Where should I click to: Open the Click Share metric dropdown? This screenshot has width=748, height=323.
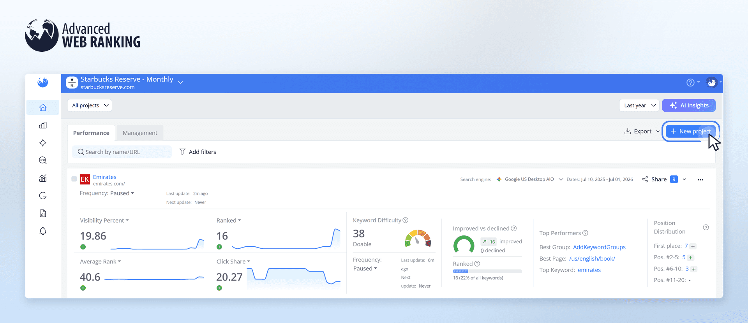click(233, 262)
